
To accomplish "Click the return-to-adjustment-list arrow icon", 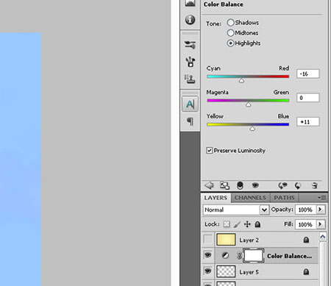I will [x=209, y=185].
